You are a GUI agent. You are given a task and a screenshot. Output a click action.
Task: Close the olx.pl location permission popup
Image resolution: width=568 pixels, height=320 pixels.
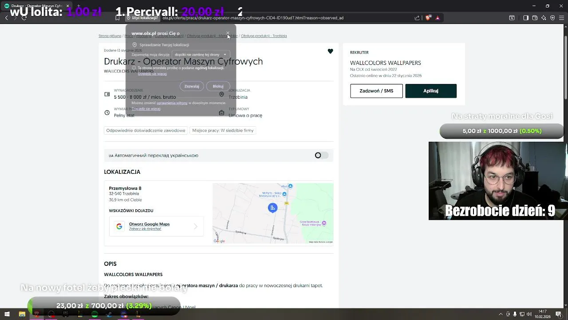coord(228,33)
